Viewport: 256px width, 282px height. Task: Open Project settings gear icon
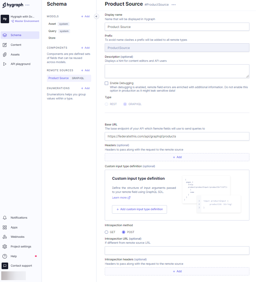[x=5, y=247]
